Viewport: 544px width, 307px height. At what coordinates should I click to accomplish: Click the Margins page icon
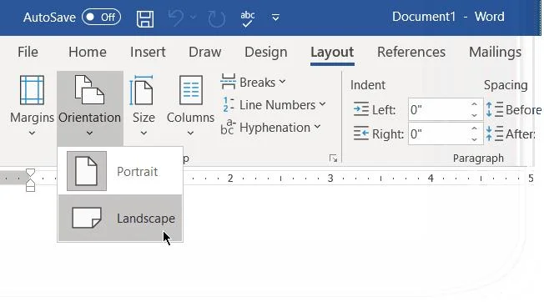pos(32,90)
